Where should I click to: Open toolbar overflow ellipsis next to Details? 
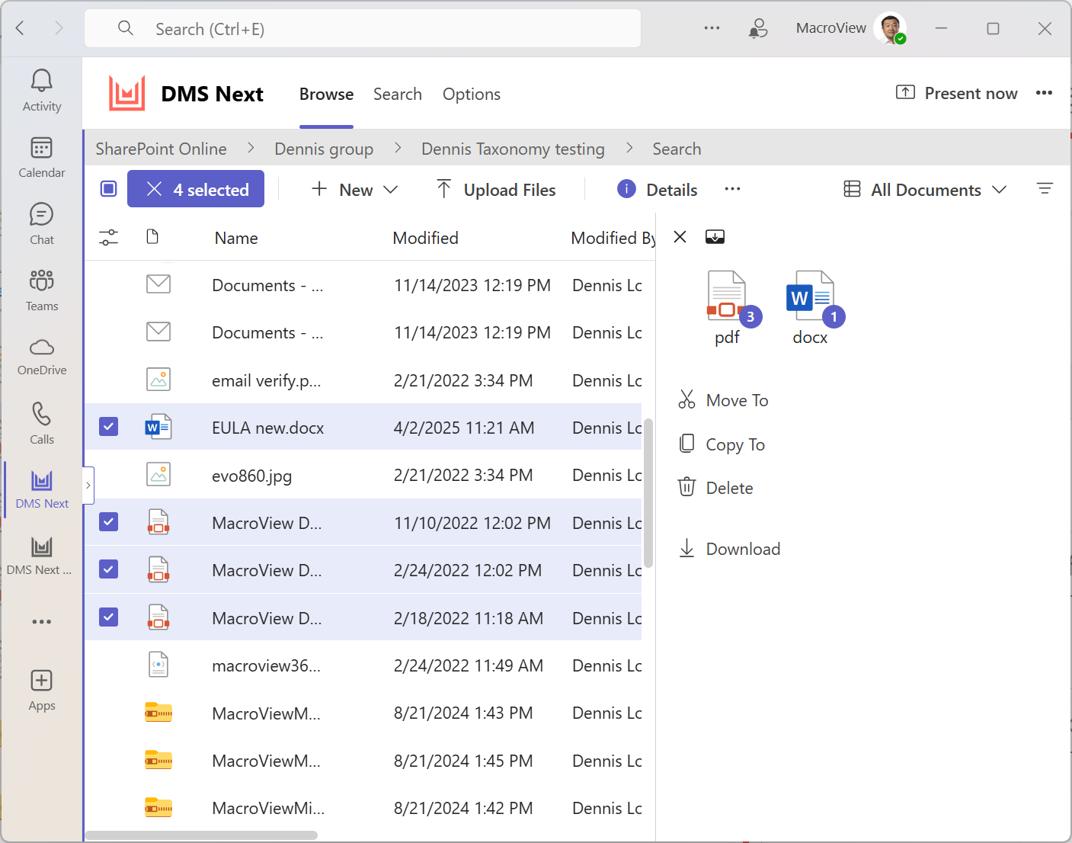732,189
